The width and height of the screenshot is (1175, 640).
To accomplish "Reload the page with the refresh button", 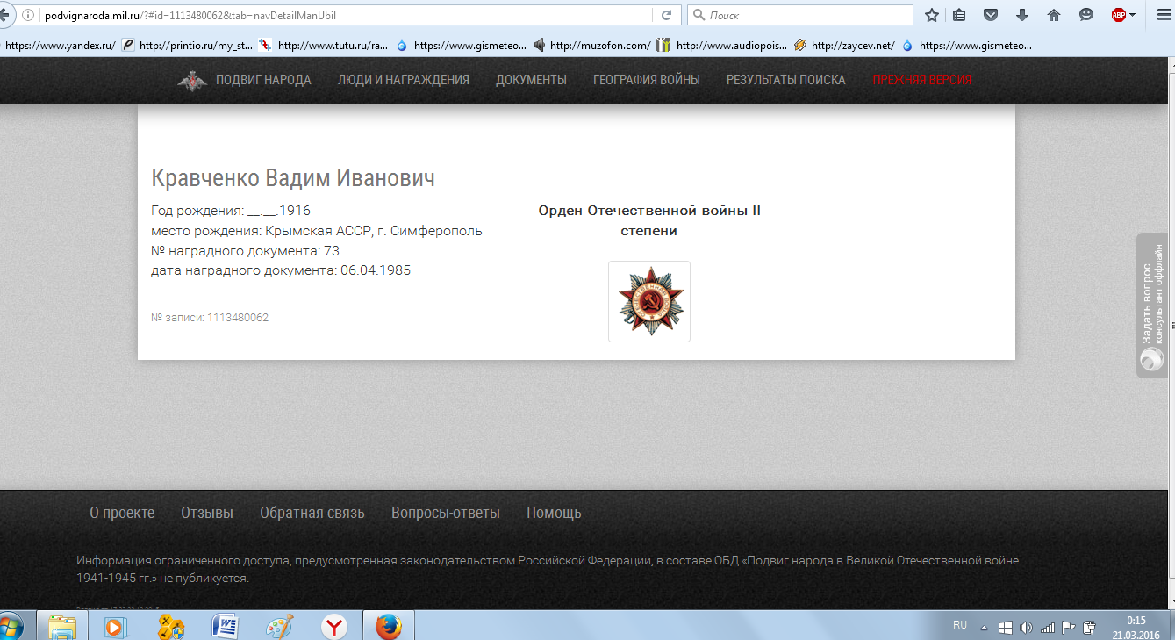I will tap(667, 15).
